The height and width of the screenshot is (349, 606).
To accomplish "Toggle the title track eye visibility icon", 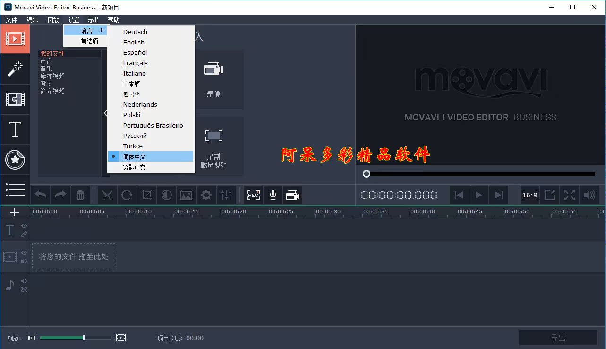I will 24,226.
